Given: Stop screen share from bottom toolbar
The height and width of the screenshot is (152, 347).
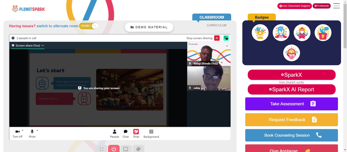Looking at the screenshot, I should pyautogui.click(x=136, y=133).
